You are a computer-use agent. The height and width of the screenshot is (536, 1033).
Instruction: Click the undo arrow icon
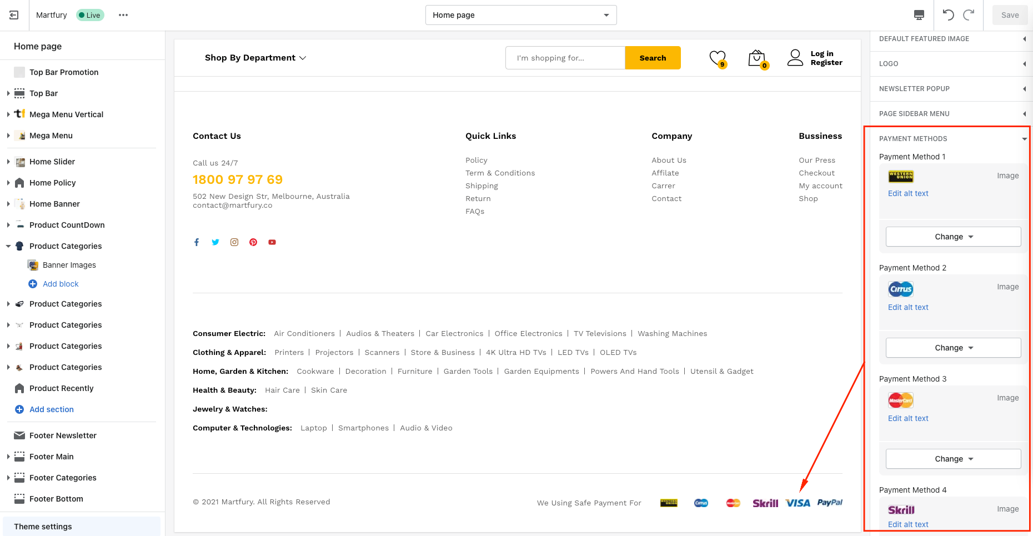948,15
